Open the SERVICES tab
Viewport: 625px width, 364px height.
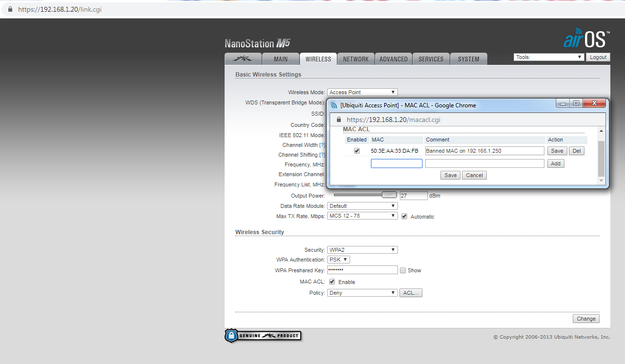[x=431, y=59]
